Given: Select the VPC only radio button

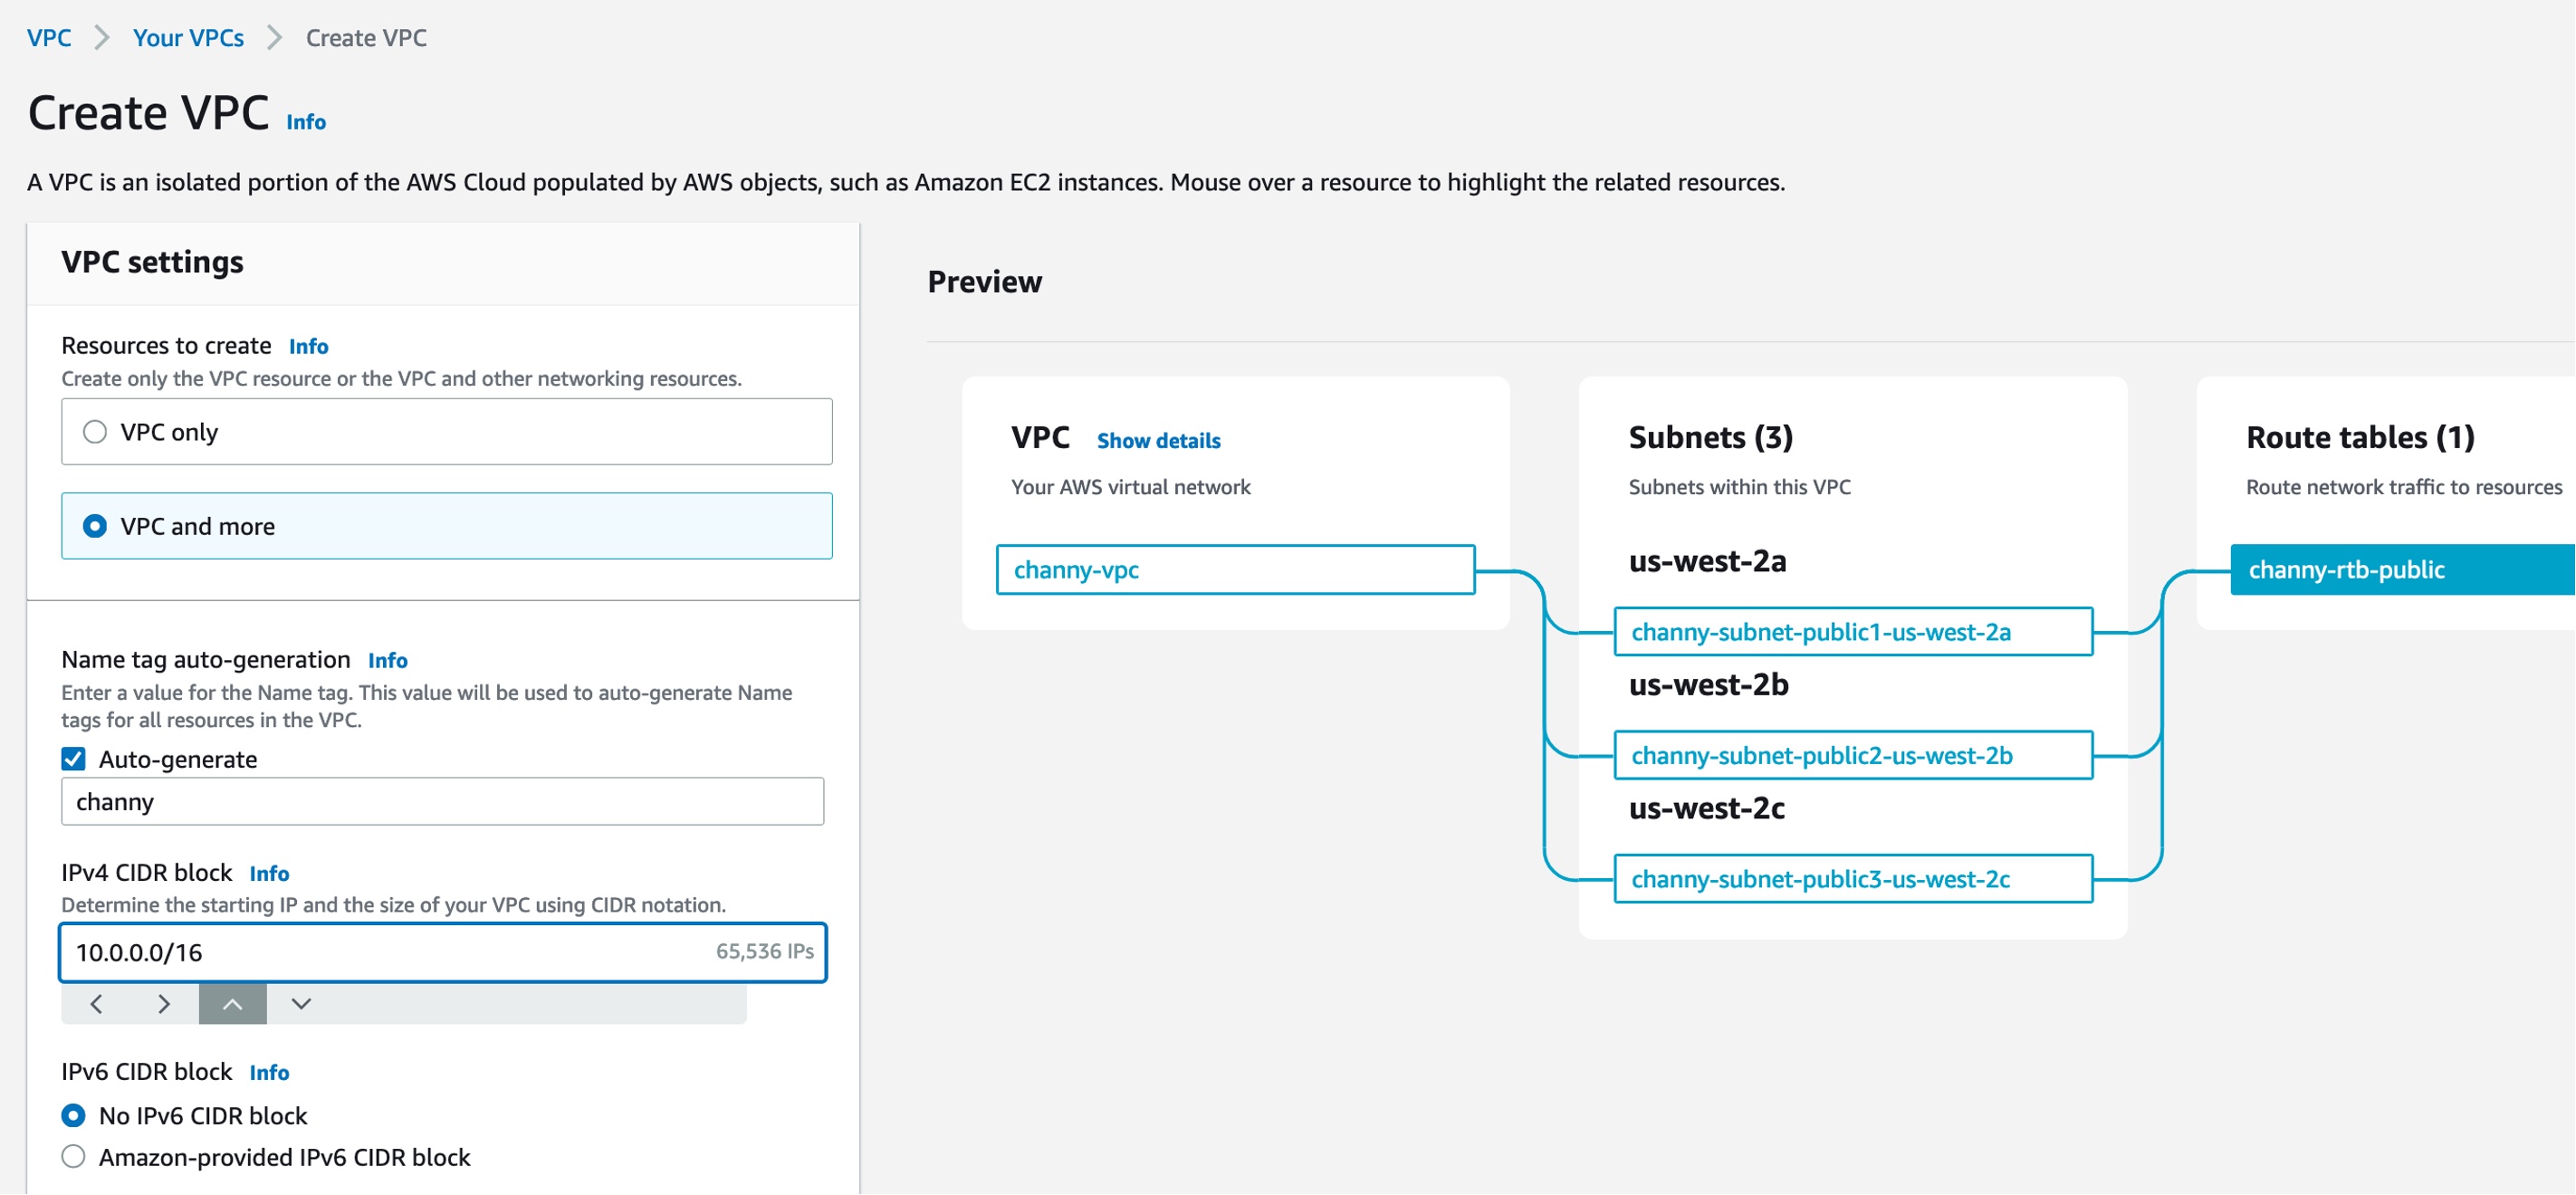Looking at the screenshot, I should (x=93, y=430).
